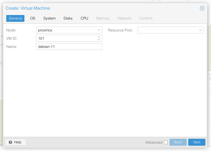Increase VM ID with the up arrow
The image size is (211, 151).
point(99,37)
